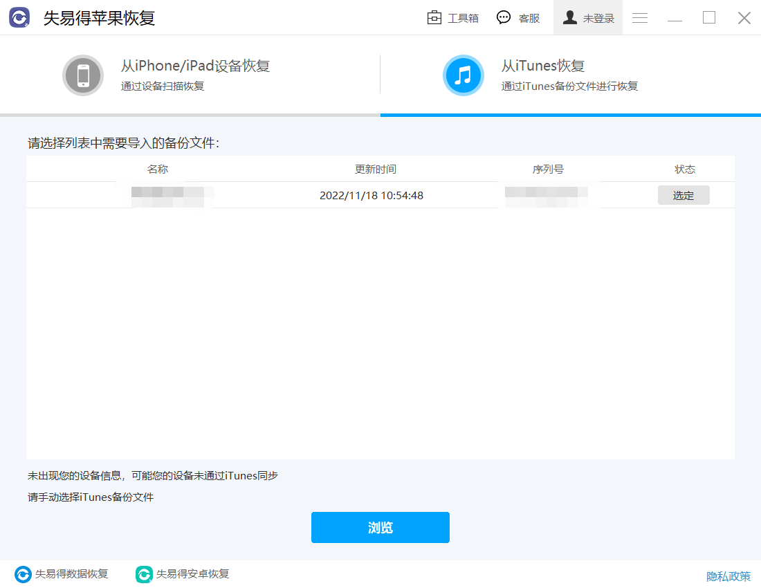The width and height of the screenshot is (761, 588).
Task: Click the 序列号 column header
Action: coord(548,169)
